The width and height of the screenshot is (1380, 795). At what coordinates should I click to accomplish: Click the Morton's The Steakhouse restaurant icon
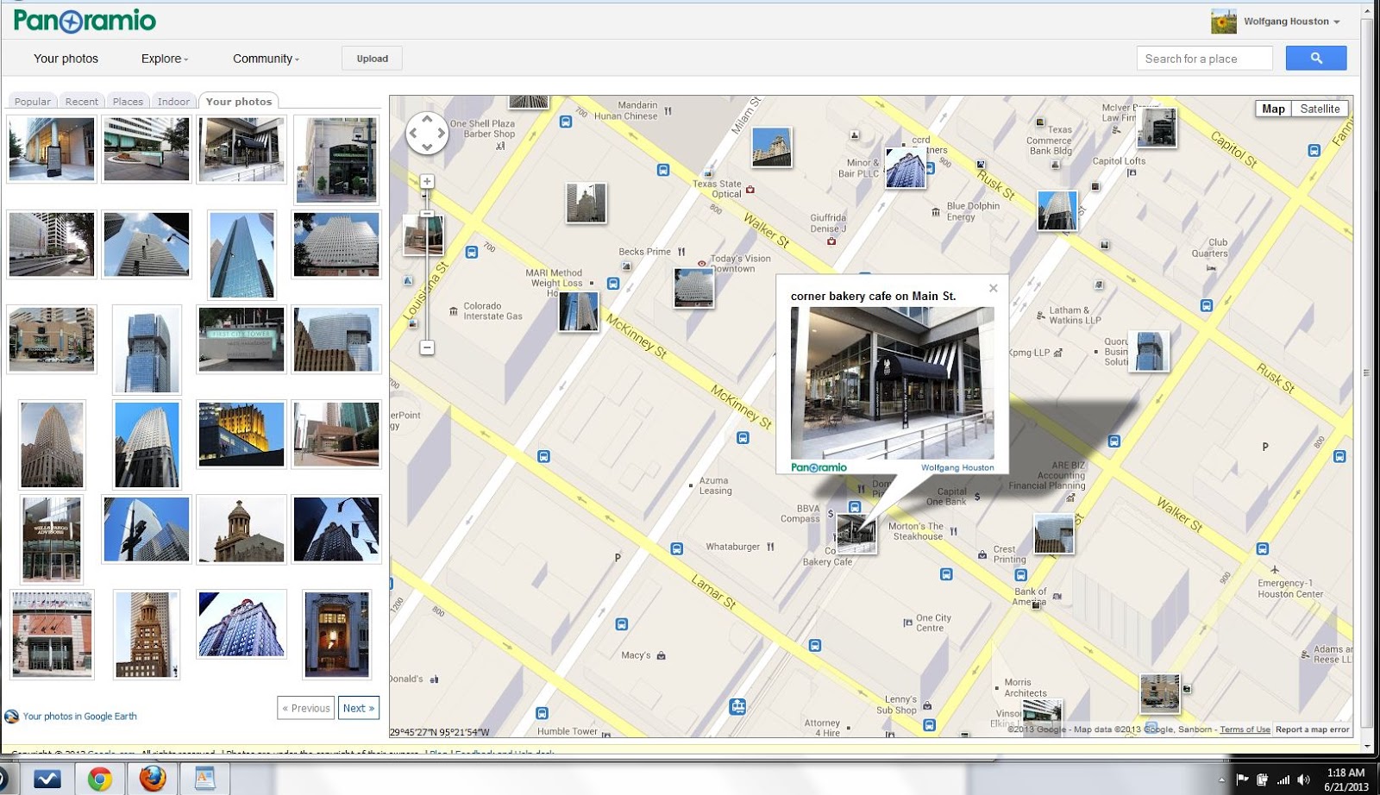pyautogui.click(x=953, y=531)
